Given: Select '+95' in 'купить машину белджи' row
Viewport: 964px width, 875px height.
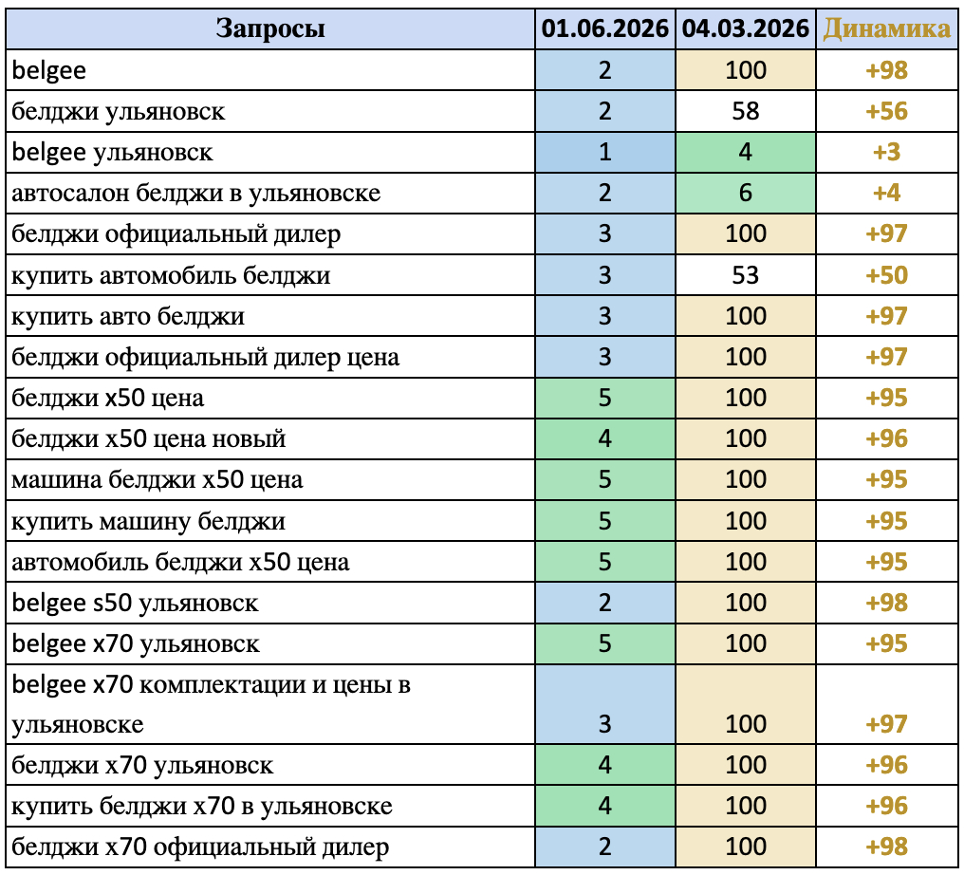Looking at the screenshot, I should click(886, 521).
